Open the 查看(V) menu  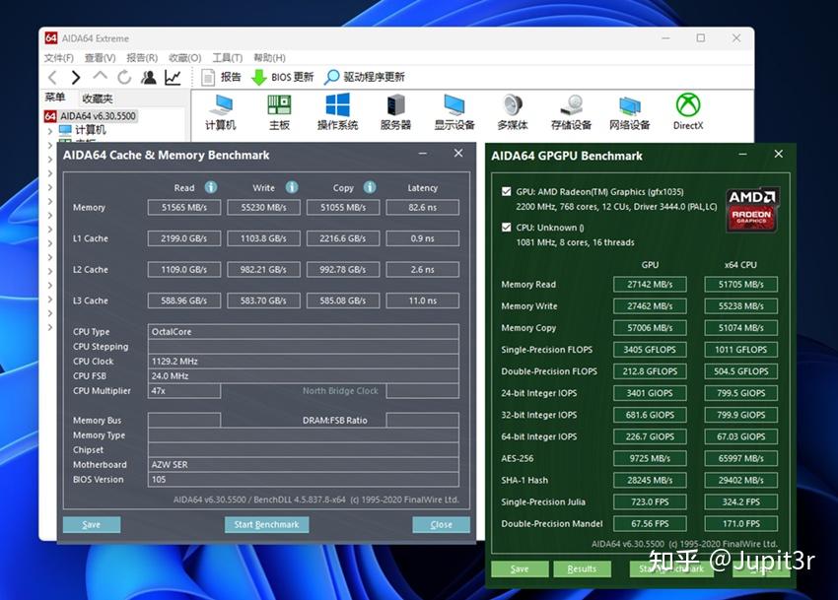(100, 58)
